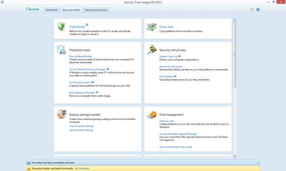286x171 pixels.
Task: Open System Clean-up link
Action: pyautogui.click(x=168, y=56)
